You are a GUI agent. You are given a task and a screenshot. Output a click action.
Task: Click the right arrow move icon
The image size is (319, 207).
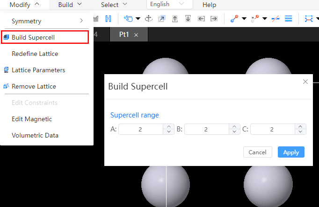(x=214, y=19)
